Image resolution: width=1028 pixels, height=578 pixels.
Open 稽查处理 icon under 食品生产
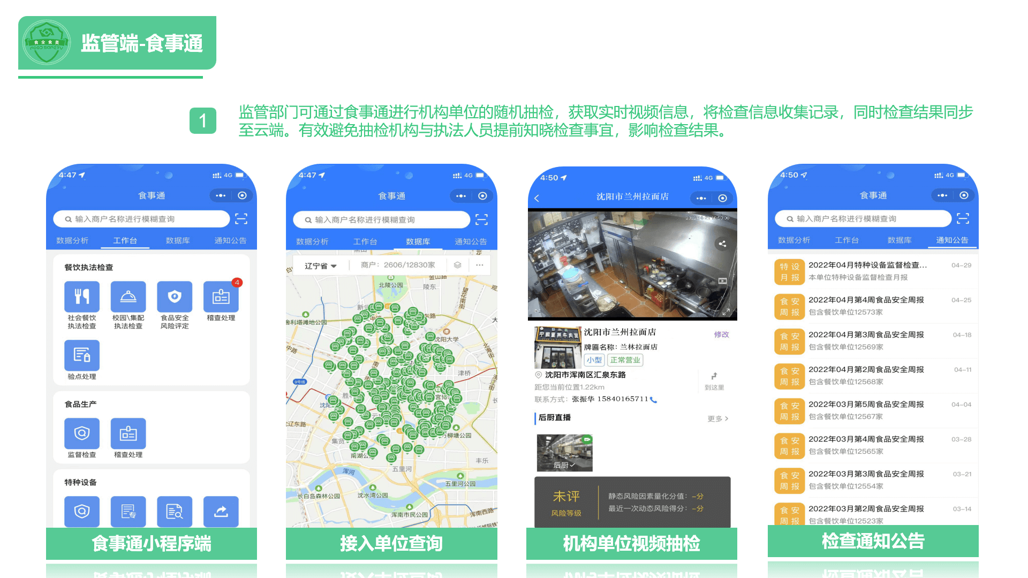pos(128,433)
